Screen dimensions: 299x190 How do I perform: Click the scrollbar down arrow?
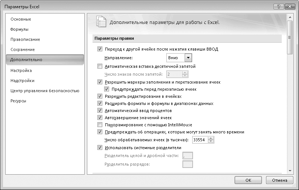[290, 171]
